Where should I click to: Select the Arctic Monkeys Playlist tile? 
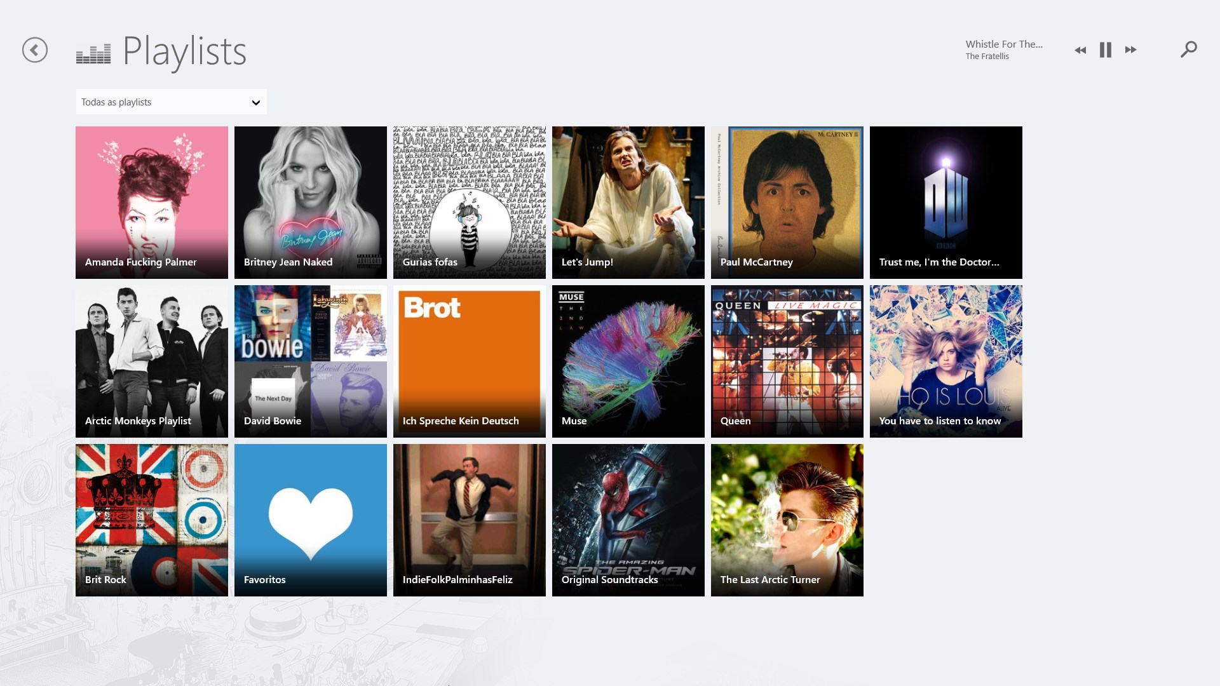pyautogui.click(x=152, y=361)
